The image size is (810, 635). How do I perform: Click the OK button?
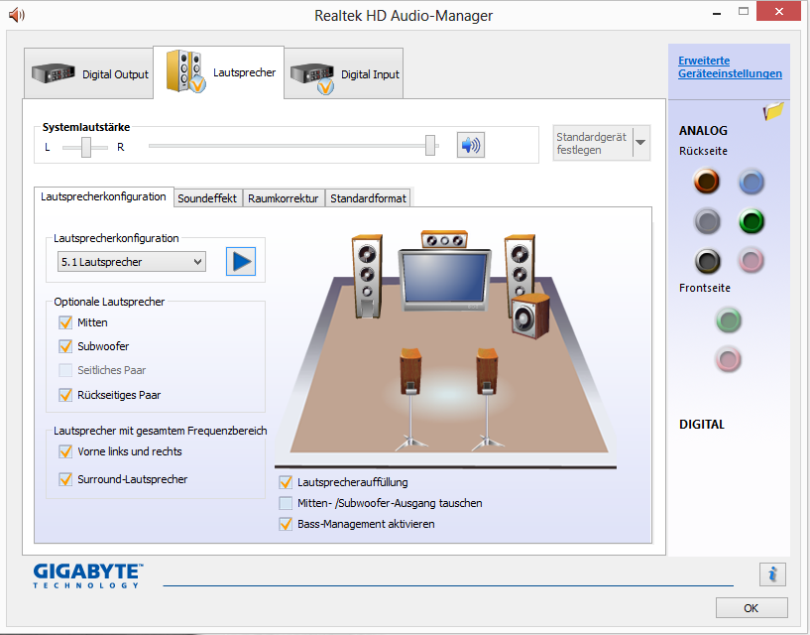click(752, 608)
